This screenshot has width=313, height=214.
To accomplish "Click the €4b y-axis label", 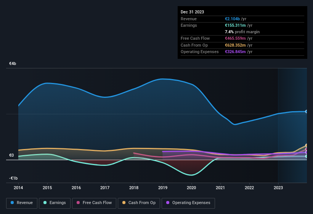I will coord(13,63).
